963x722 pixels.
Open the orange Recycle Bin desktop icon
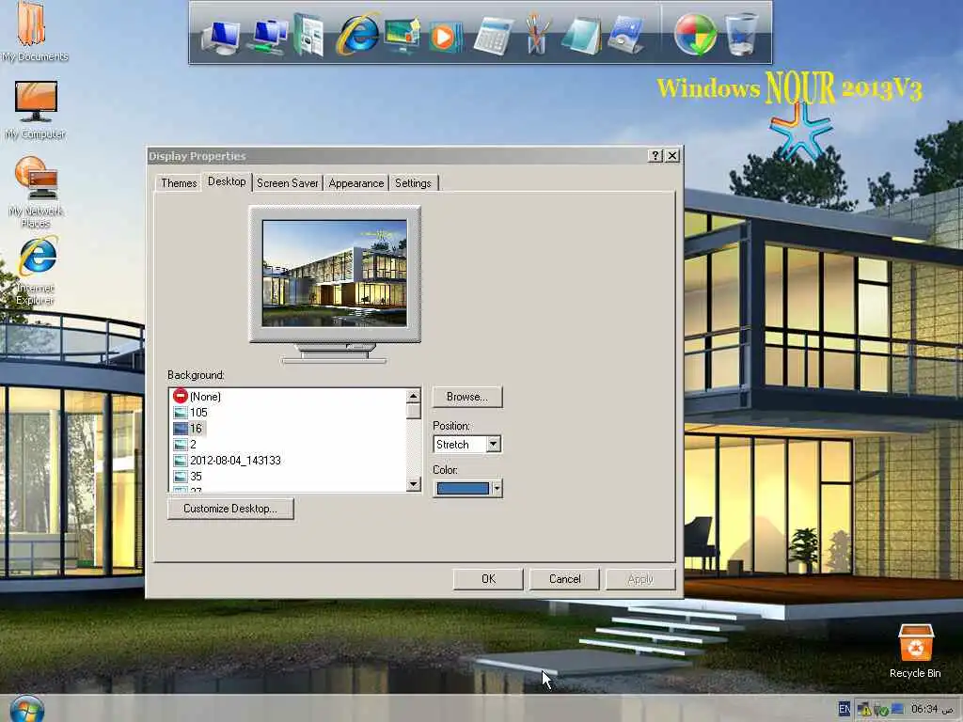(x=915, y=651)
